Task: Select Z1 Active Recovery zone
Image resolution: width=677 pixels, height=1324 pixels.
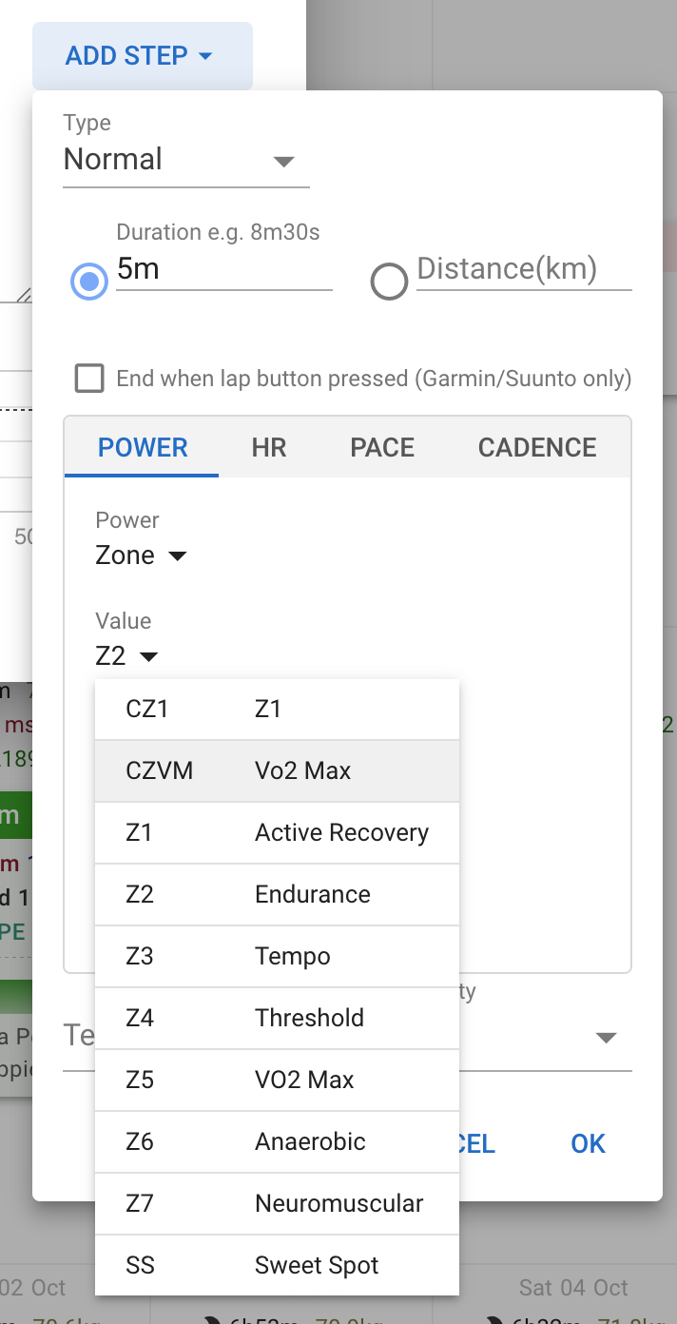Action: click(277, 832)
